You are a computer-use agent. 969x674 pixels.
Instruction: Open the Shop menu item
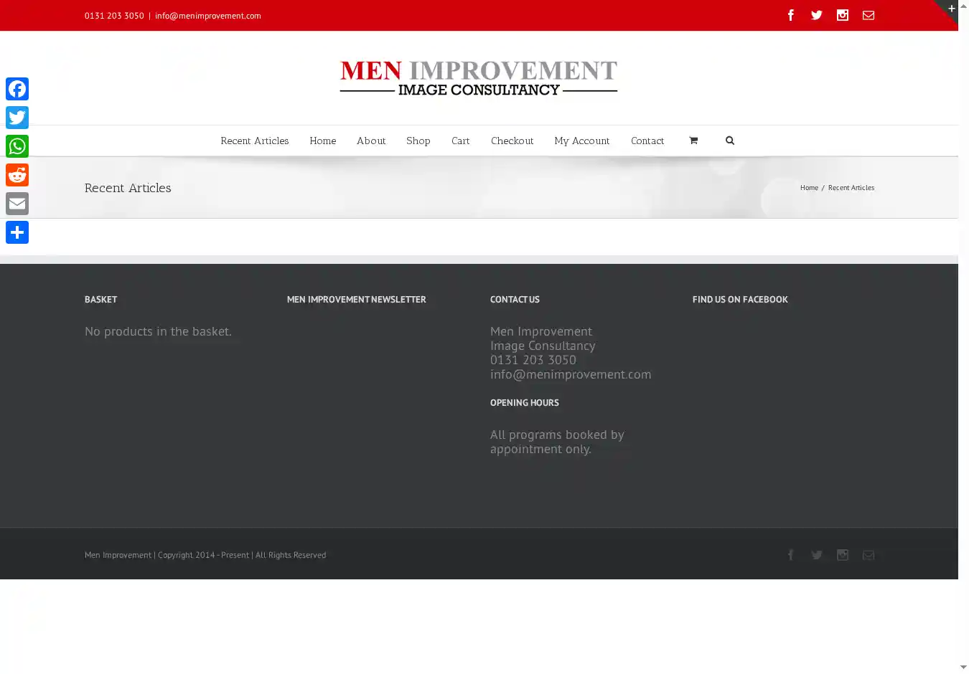click(x=418, y=141)
